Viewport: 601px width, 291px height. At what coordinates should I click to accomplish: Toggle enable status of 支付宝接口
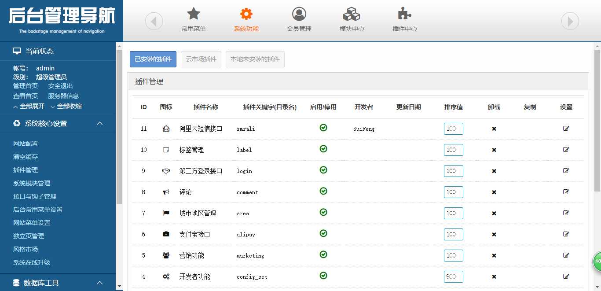(x=323, y=233)
